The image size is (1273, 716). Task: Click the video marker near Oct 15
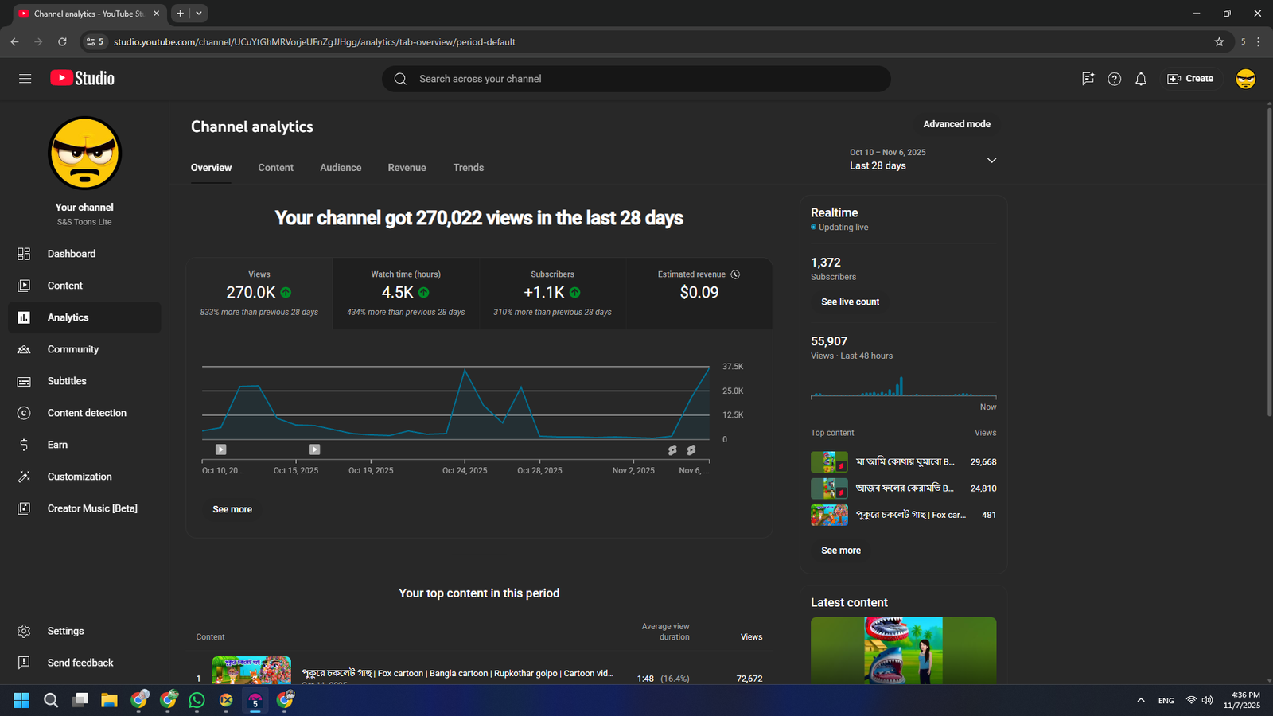314,449
